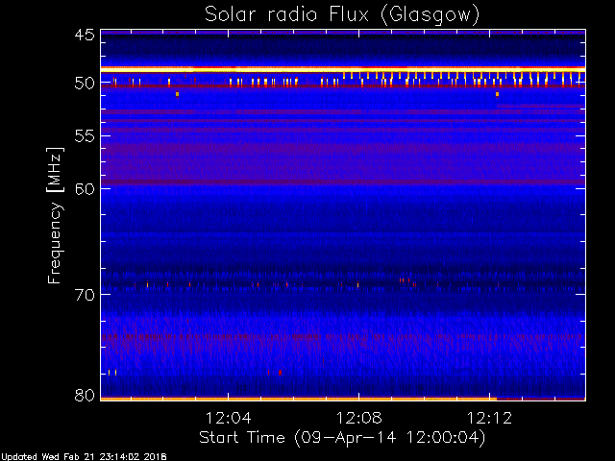Click the 'Frequency [MHz]' axis label
Viewport: 615px width, 461px height.
(x=55, y=215)
